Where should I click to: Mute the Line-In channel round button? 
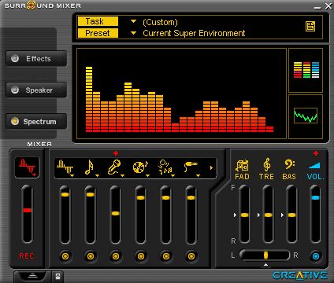coord(191,256)
